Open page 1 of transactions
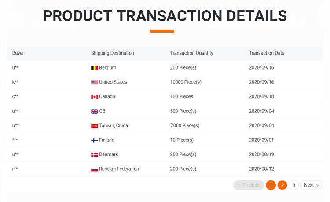Image resolution: width=330 pixels, height=202 pixels. point(271,185)
